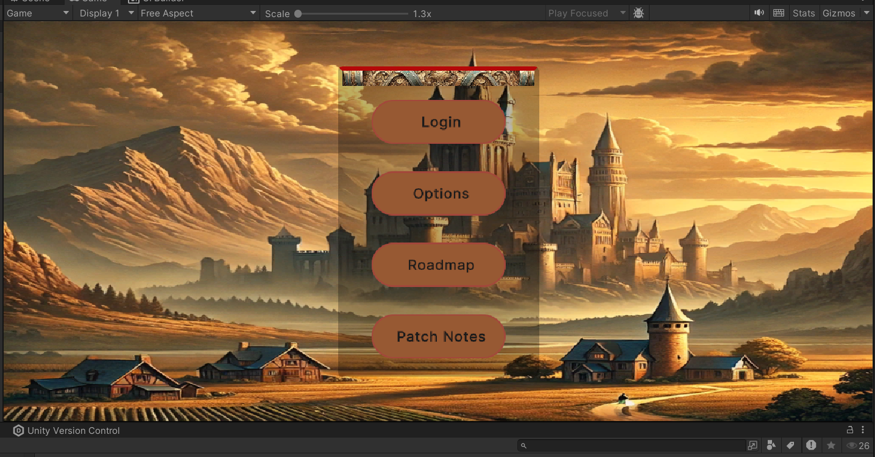Open the Free Aspect resolution dropdown
Screen dimensions: 875x457
pyautogui.click(x=198, y=13)
